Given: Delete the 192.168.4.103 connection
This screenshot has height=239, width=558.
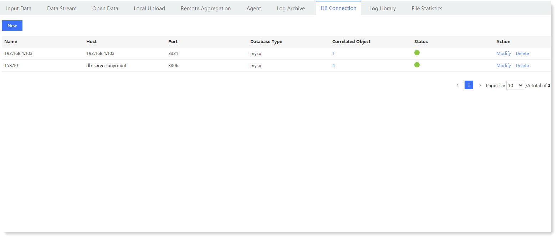Looking at the screenshot, I should tap(522, 54).
